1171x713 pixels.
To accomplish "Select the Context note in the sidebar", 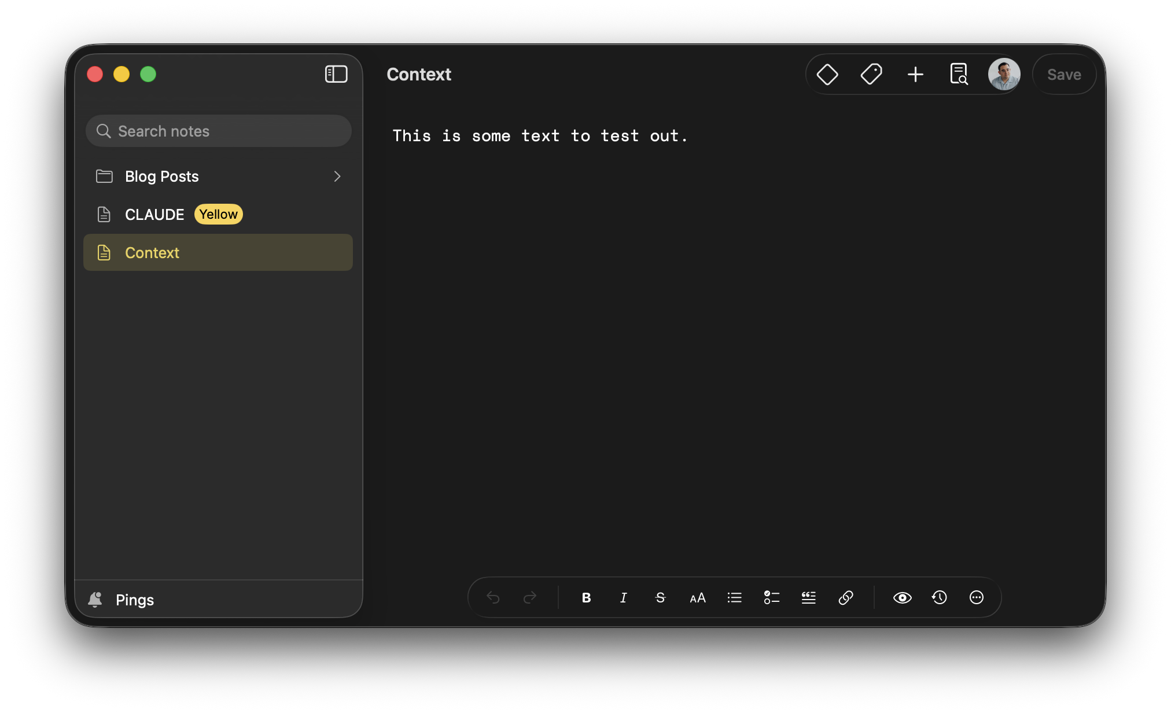I will click(219, 252).
